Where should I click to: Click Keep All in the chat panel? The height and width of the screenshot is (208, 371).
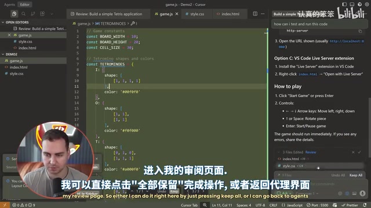(x=355, y=175)
